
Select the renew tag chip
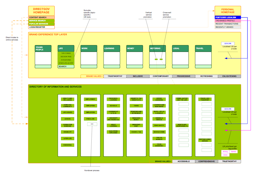226,155
